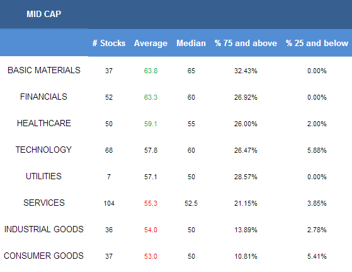Click the CONSUMER GOODS sector label
The image size is (352, 272).
[44, 256]
